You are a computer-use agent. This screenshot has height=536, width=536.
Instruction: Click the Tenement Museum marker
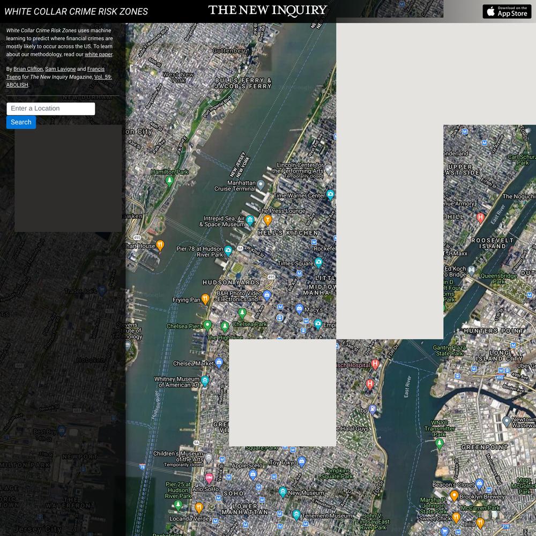click(296, 515)
